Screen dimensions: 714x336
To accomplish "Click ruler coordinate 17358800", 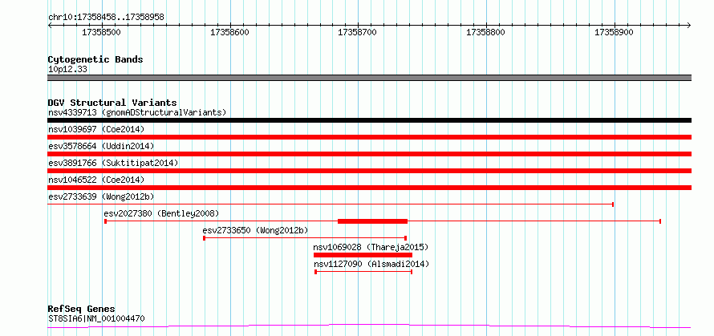I will [486, 33].
